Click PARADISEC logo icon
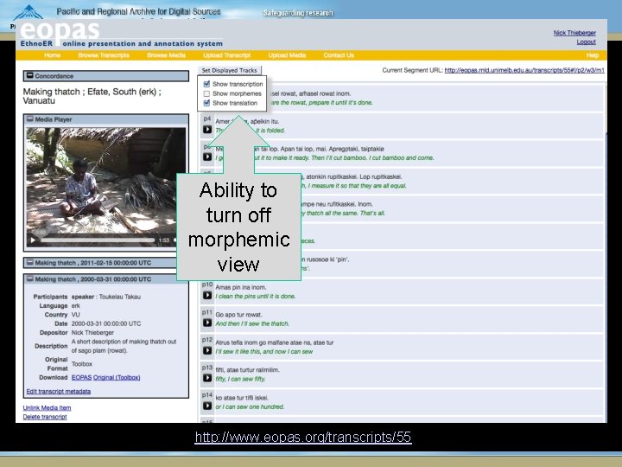Image resolution: width=622 pixels, height=467 pixels. click(28, 13)
